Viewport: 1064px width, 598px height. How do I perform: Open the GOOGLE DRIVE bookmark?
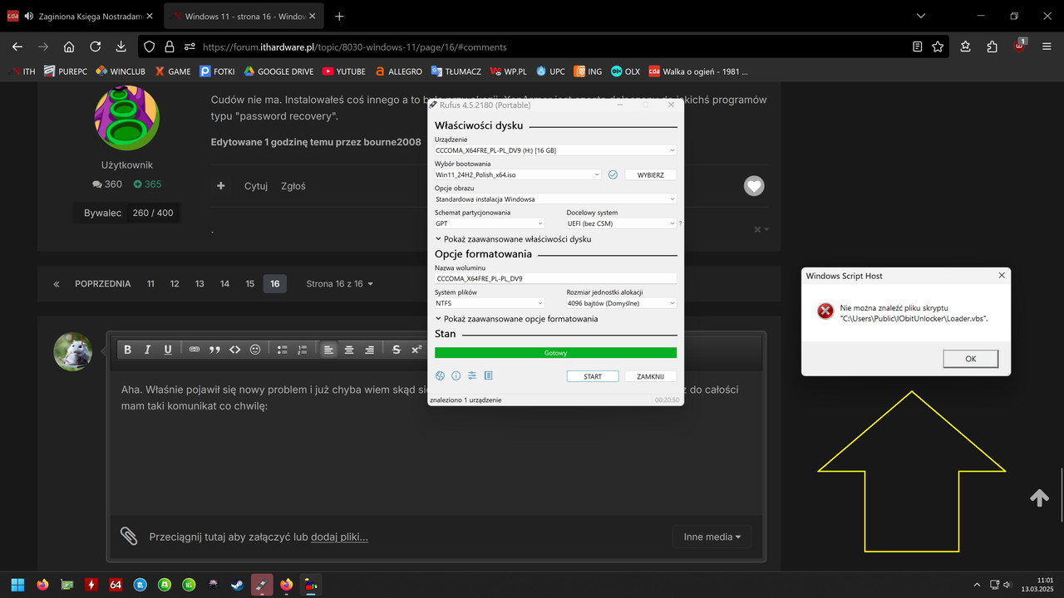click(278, 71)
